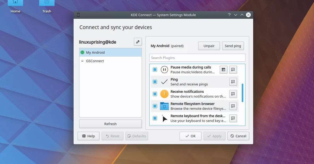Viewport: 314px width, 164px height.
Task: Toggle Remote keyboard from the desktop checkbox
Action: [155, 118]
